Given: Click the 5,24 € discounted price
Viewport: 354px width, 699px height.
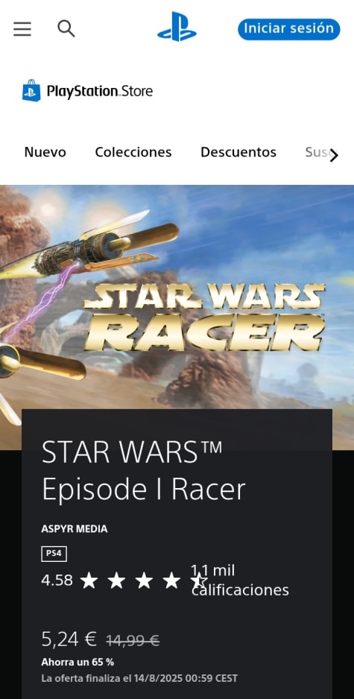Looking at the screenshot, I should [69, 639].
